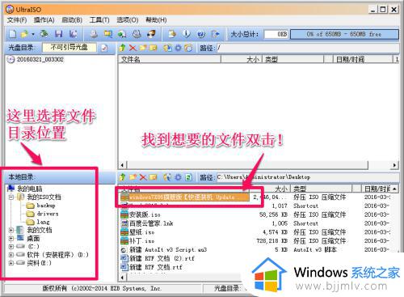The height and width of the screenshot is (297, 404).
Task: Open the 选项(O) menu
Action: 128,20
